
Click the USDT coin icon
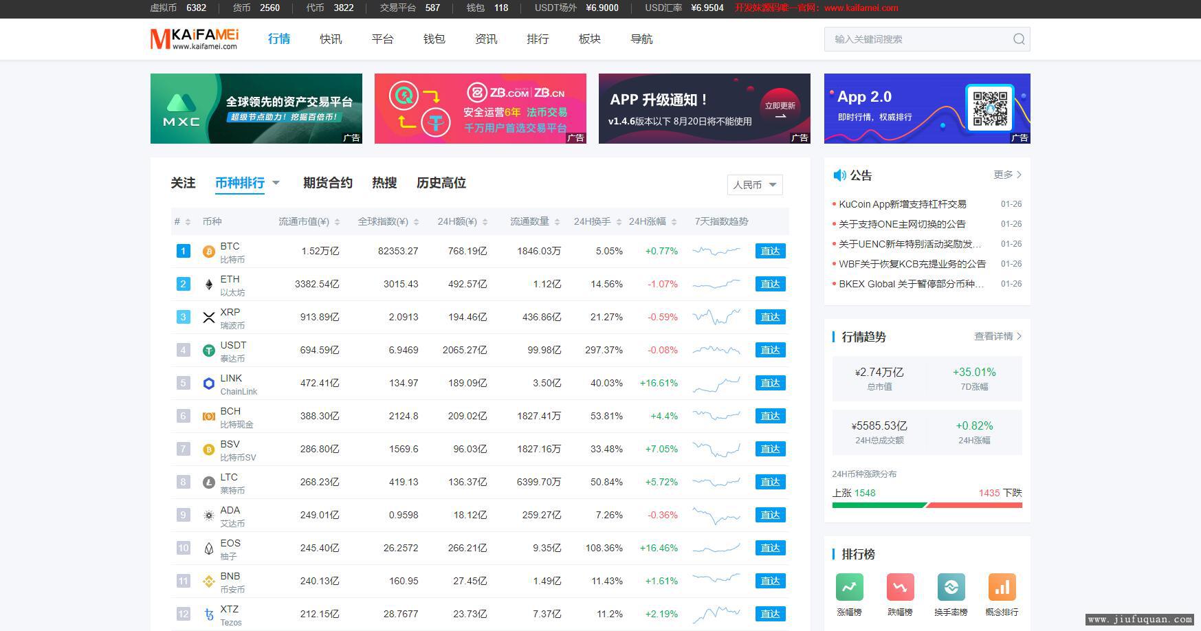(209, 351)
